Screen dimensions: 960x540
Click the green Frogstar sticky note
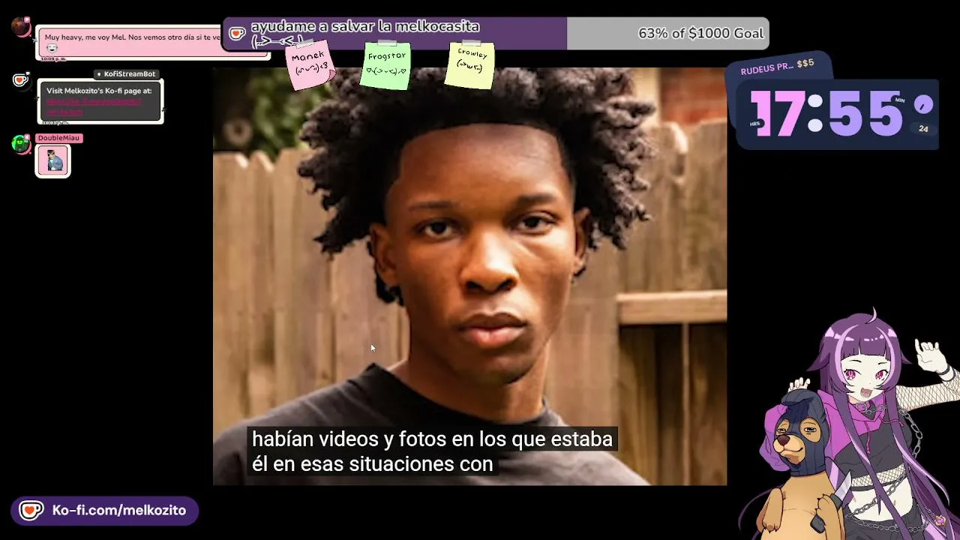[x=386, y=65]
